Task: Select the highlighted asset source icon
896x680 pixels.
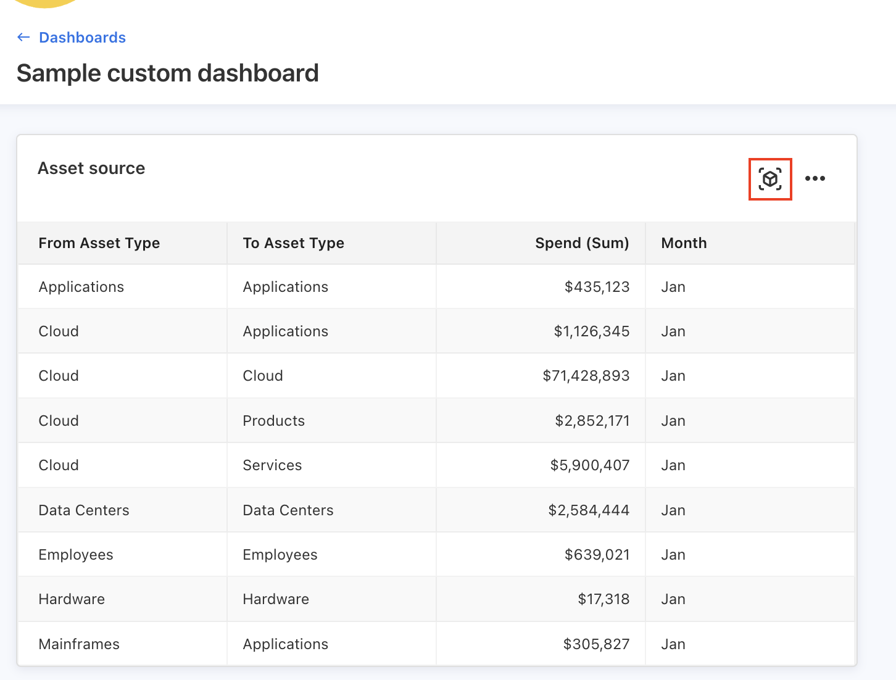Action: (770, 179)
